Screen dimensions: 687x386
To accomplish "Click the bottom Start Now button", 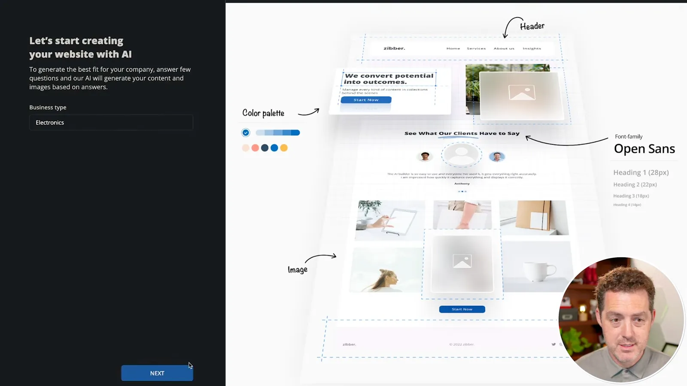I will pos(462,309).
